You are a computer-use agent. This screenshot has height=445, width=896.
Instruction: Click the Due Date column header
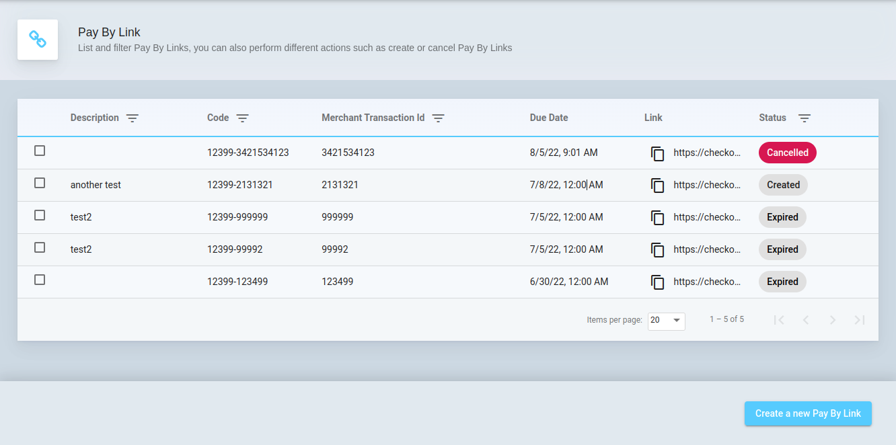coord(548,118)
